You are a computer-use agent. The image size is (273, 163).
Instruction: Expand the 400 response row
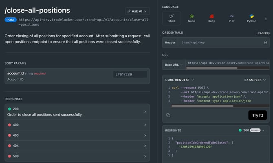tap(77, 125)
